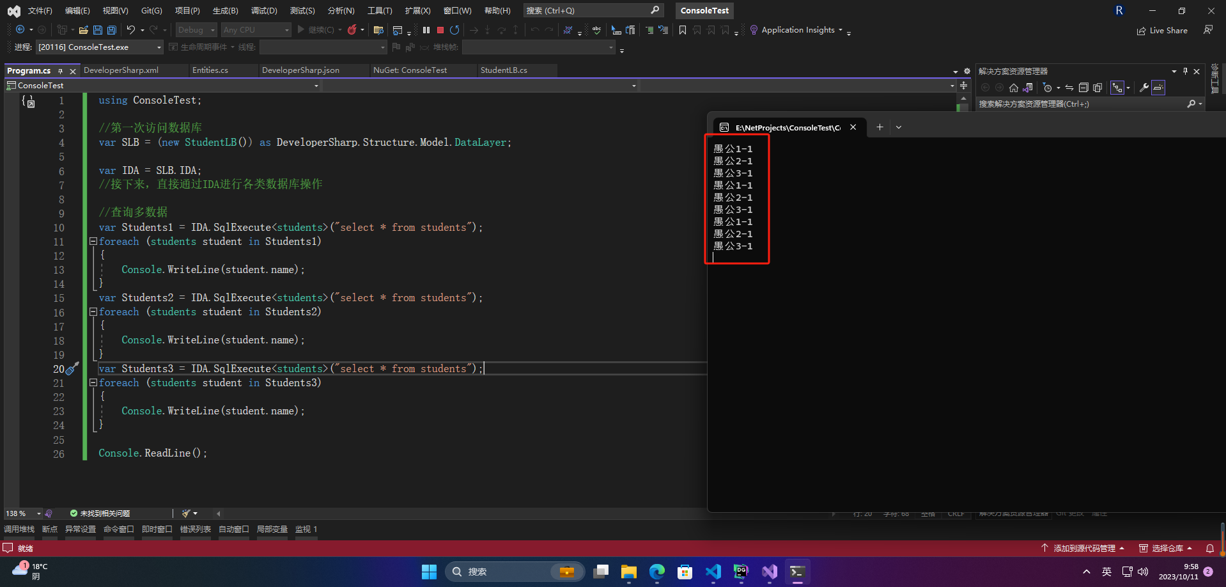1226x587 pixels.
Task: Open the Debug configuration dropdown
Action: 196,30
